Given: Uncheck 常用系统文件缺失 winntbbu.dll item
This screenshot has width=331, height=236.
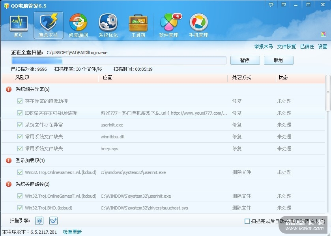Looking at the screenshot, I should pyautogui.click(x=20, y=137).
